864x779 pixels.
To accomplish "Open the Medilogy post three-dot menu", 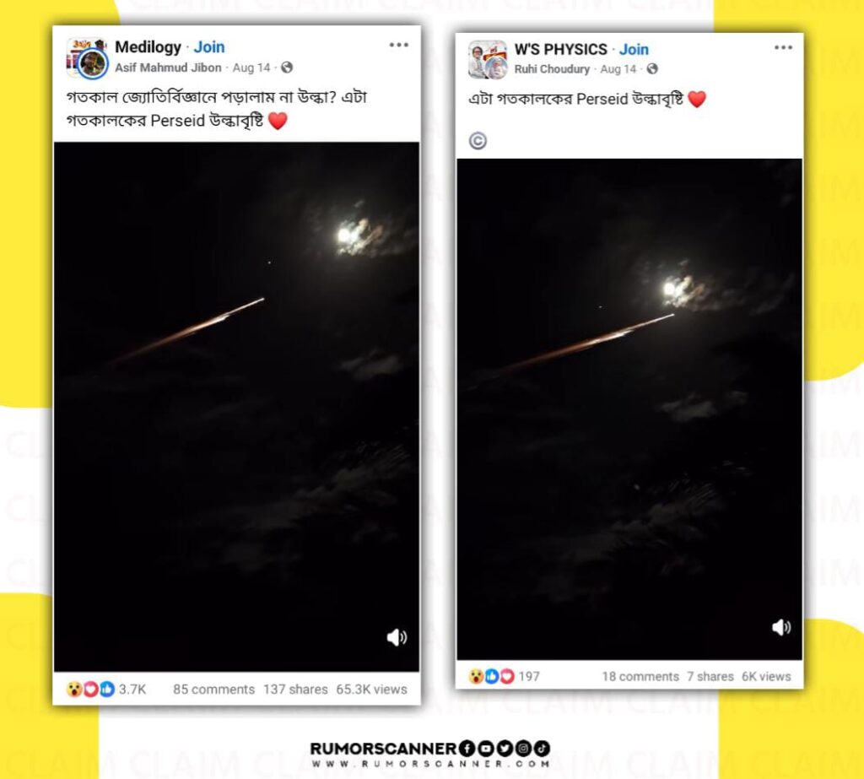I will click(398, 46).
